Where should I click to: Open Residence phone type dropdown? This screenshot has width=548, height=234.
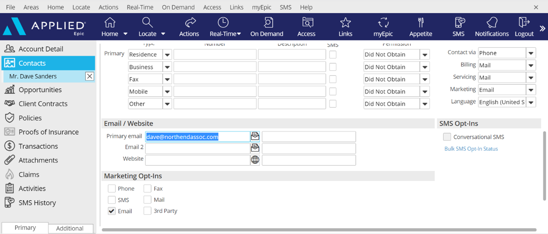tap(167, 54)
